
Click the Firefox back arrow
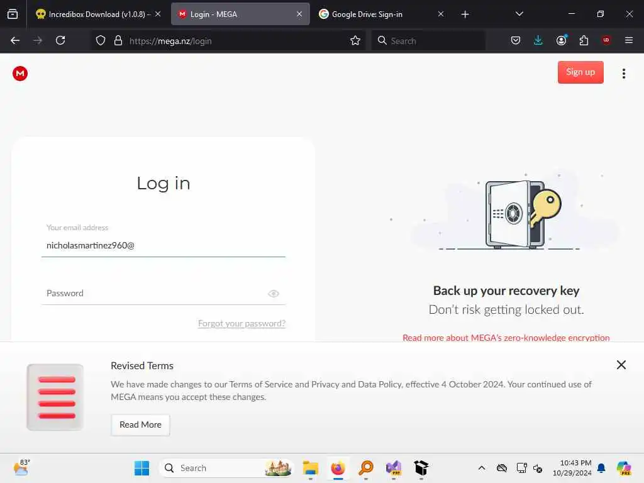pos(15,40)
